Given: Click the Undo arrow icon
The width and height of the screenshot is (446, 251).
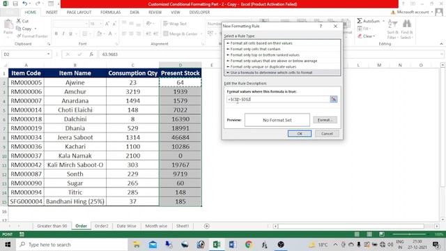Looking at the screenshot, I should point(25,4).
